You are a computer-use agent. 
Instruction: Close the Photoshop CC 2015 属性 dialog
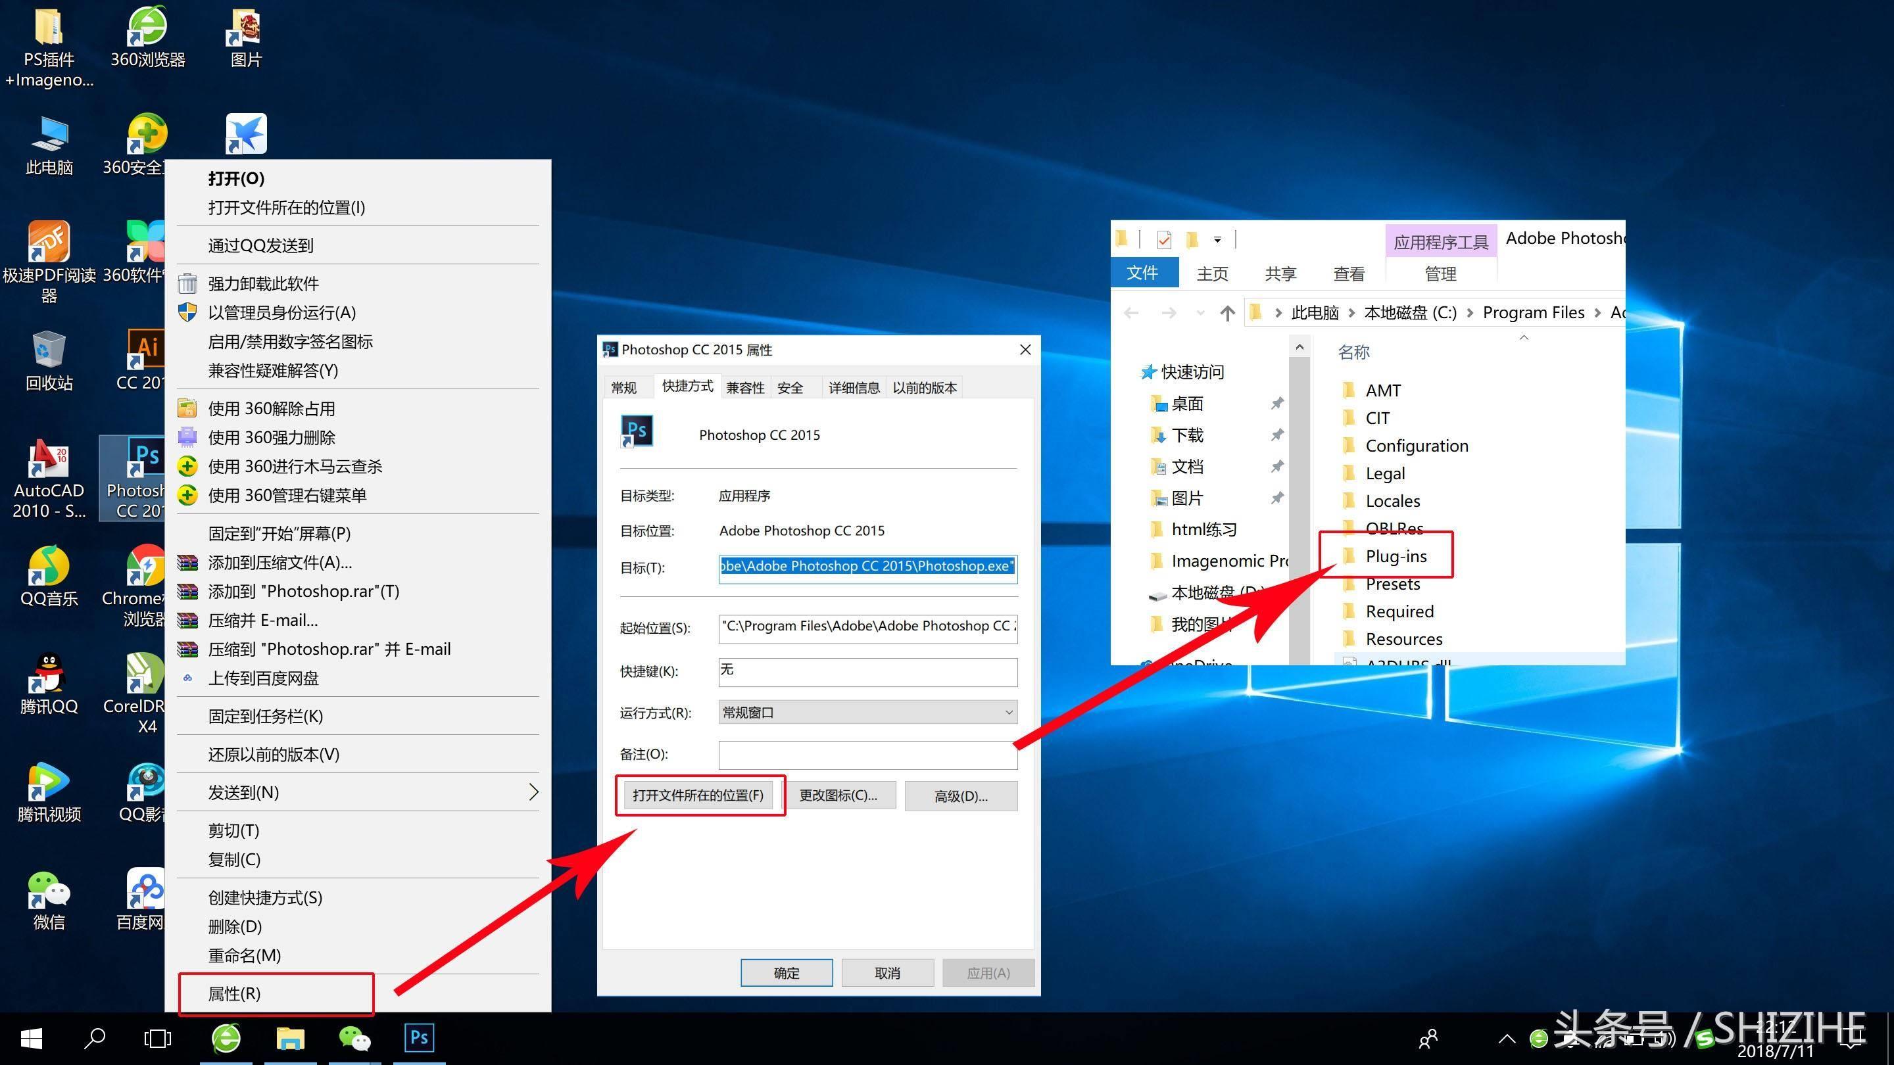click(x=1025, y=350)
